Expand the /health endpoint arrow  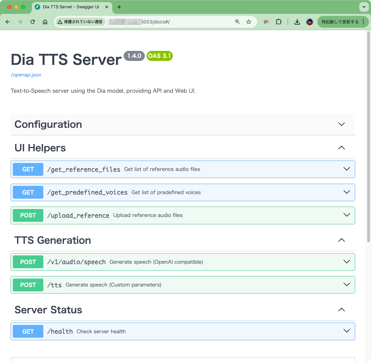(347, 331)
